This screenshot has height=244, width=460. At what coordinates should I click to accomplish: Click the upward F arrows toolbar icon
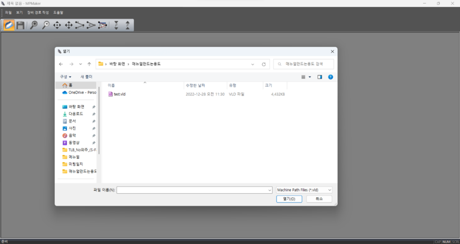click(x=127, y=26)
